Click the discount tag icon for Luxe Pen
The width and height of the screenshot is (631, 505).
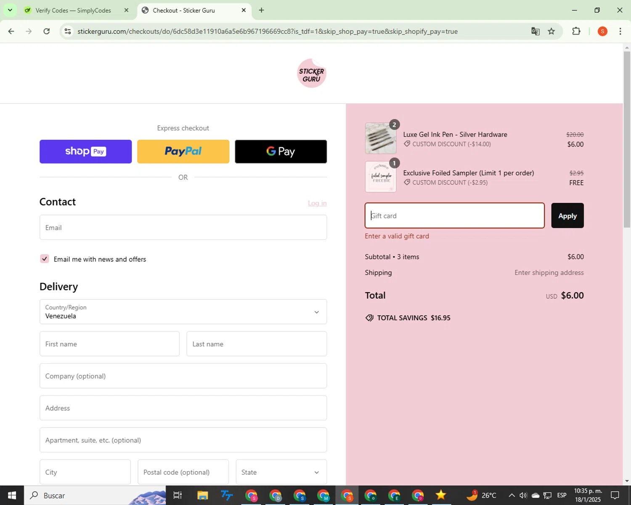click(x=407, y=144)
